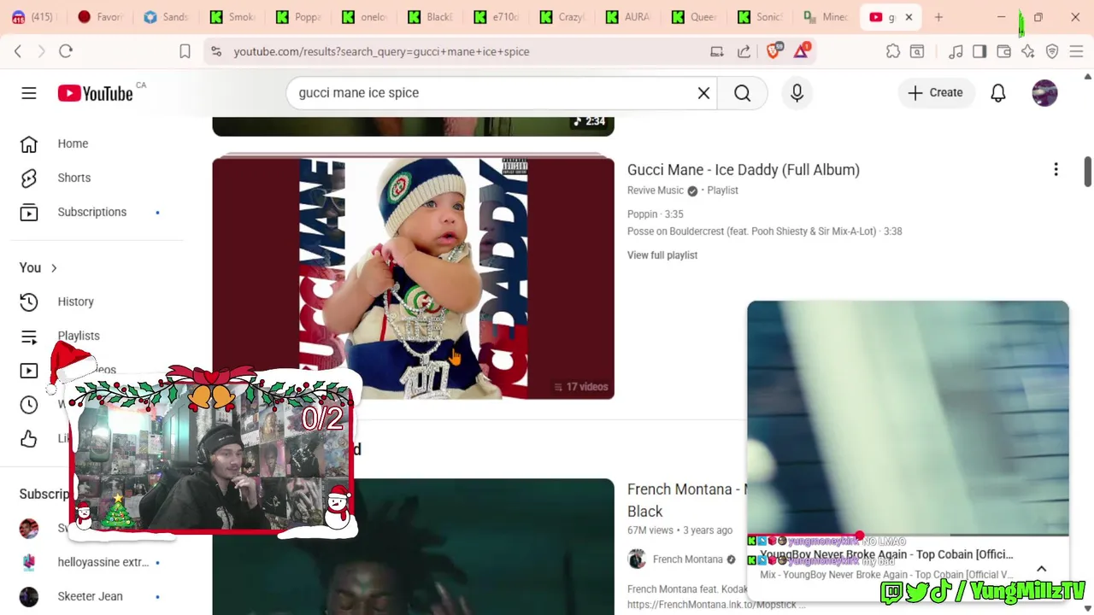Open the account avatar menu
The width and height of the screenshot is (1094, 615).
tap(1044, 93)
